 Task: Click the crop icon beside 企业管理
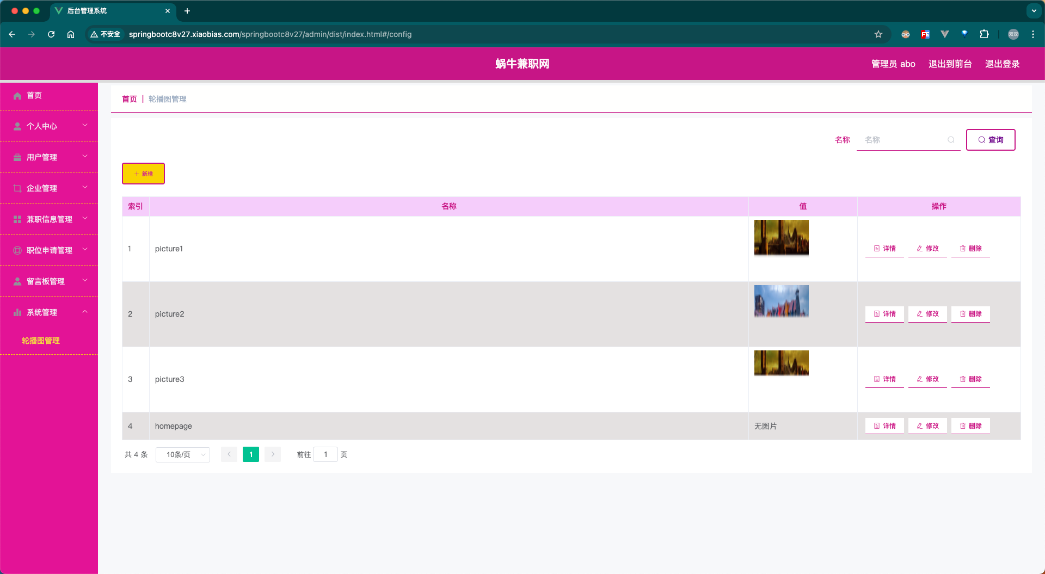click(x=17, y=188)
